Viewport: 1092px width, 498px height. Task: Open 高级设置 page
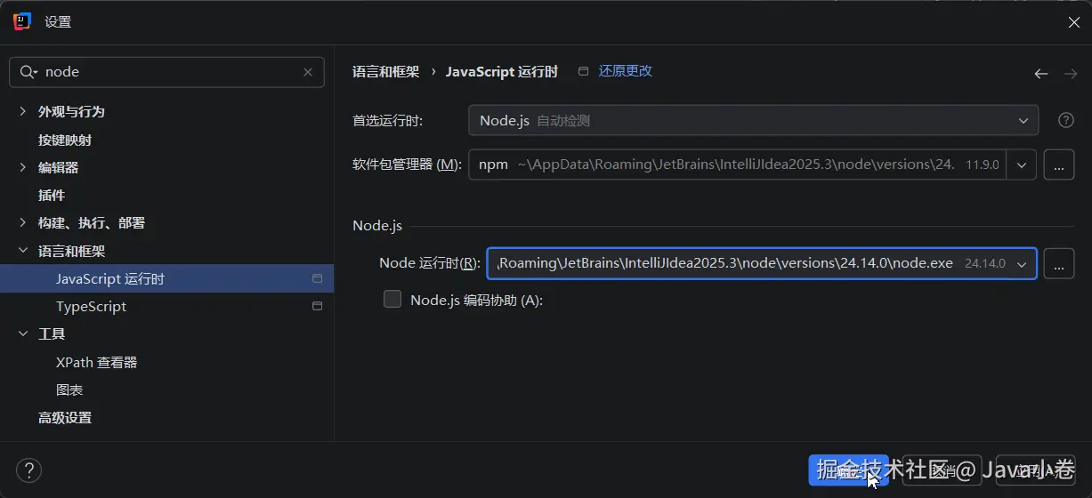point(65,417)
